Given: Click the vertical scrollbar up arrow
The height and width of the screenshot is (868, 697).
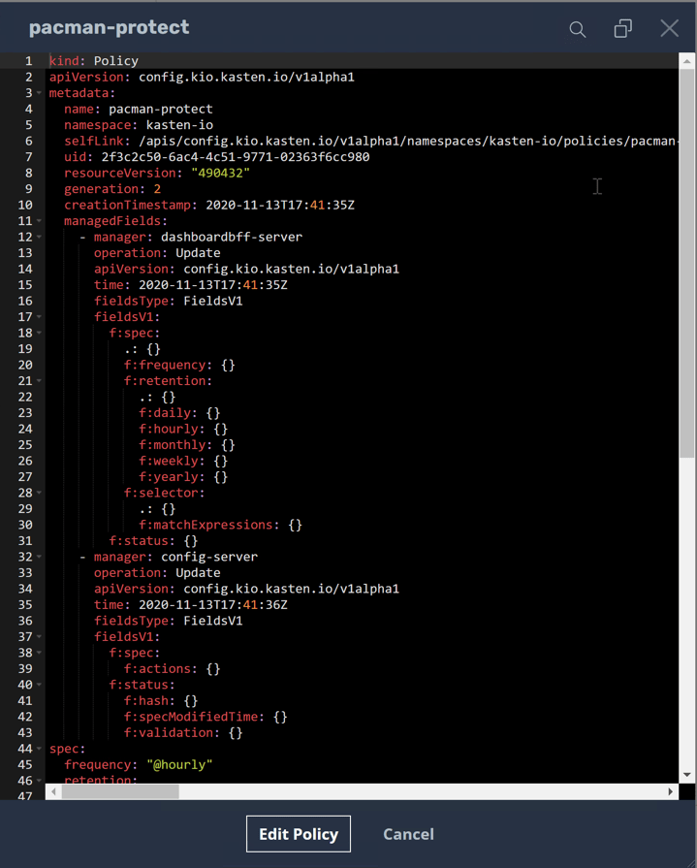Looking at the screenshot, I should (x=686, y=61).
